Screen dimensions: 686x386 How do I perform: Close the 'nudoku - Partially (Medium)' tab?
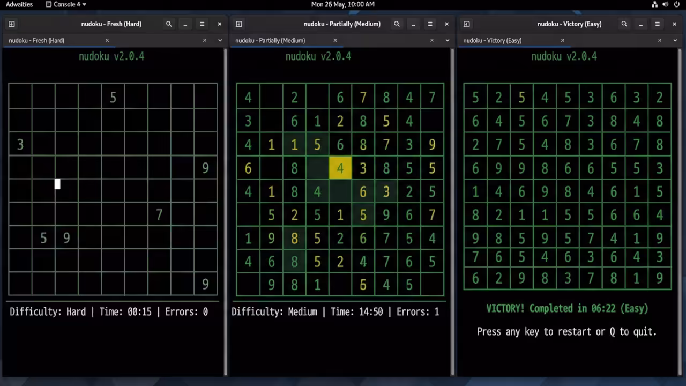pyautogui.click(x=335, y=40)
